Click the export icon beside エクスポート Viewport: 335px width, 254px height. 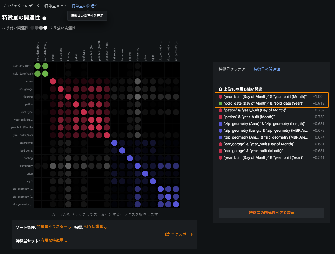pyautogui.click(x=167, y=234)
